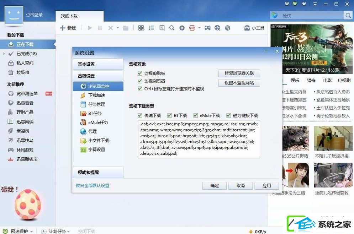
Task: Click 取消 button in settings dialog
Action: [241, 186]
